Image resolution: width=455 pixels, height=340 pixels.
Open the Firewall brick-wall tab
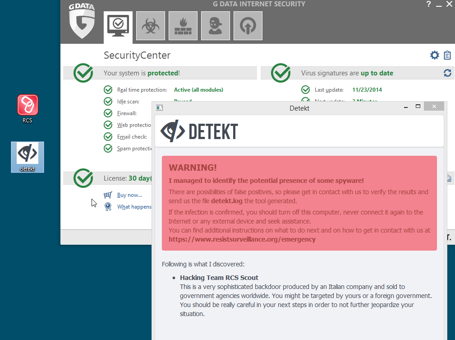coord(183,26)
